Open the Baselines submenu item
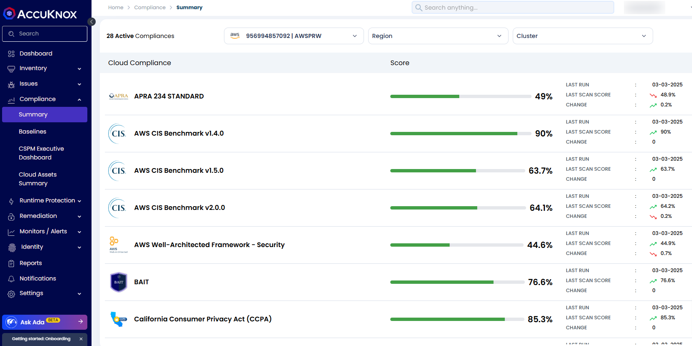 tap(33, 131)
